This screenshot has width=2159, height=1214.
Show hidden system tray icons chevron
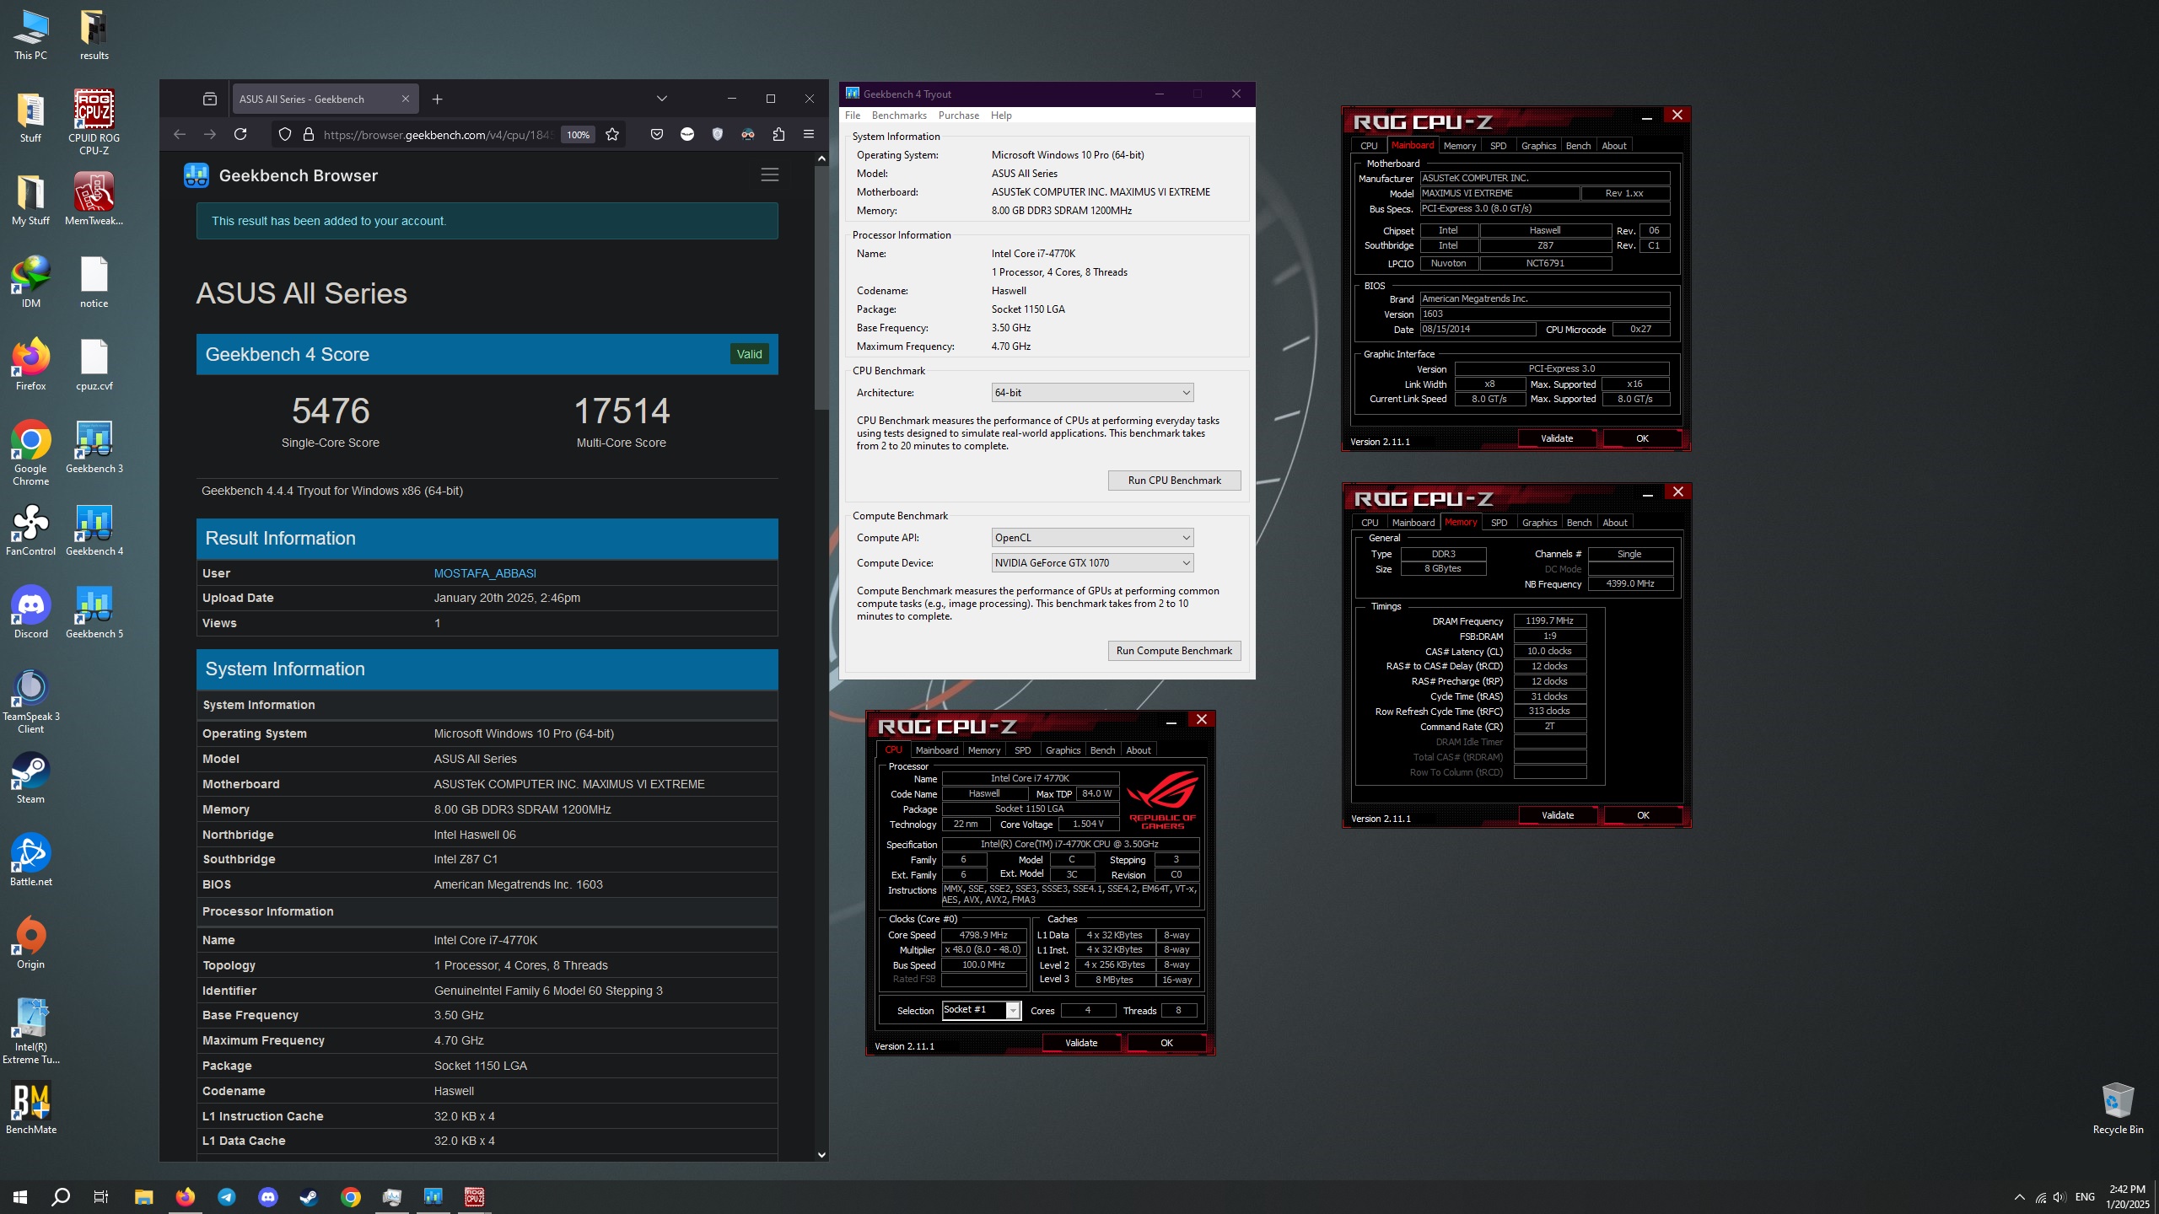pyautogui.click(x=2019, y=1197)
